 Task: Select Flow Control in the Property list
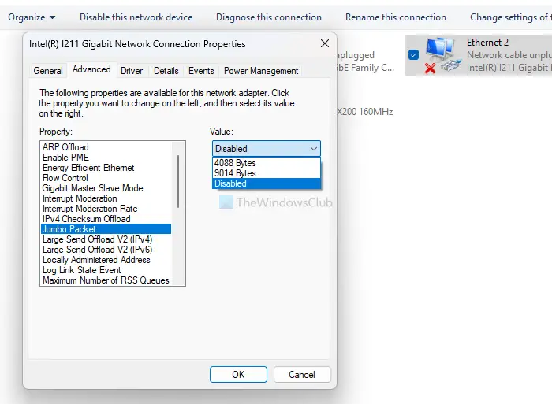pos(65,178)
